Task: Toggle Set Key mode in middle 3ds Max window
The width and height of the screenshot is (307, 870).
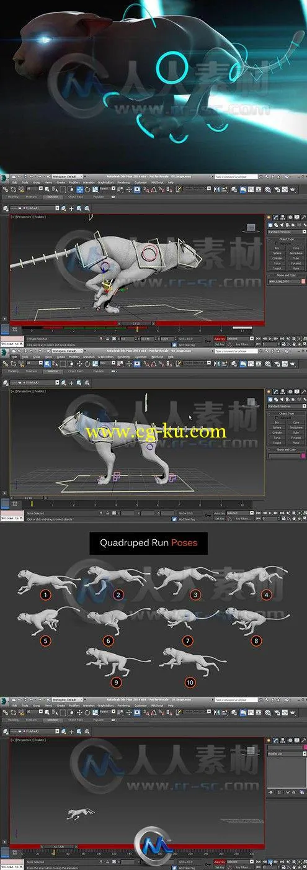Action: pos(220,519)
